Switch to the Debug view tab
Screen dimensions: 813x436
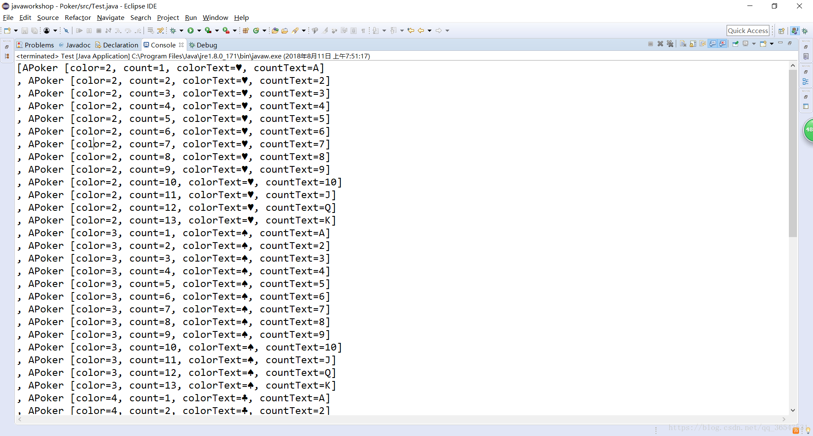point(203,45)
